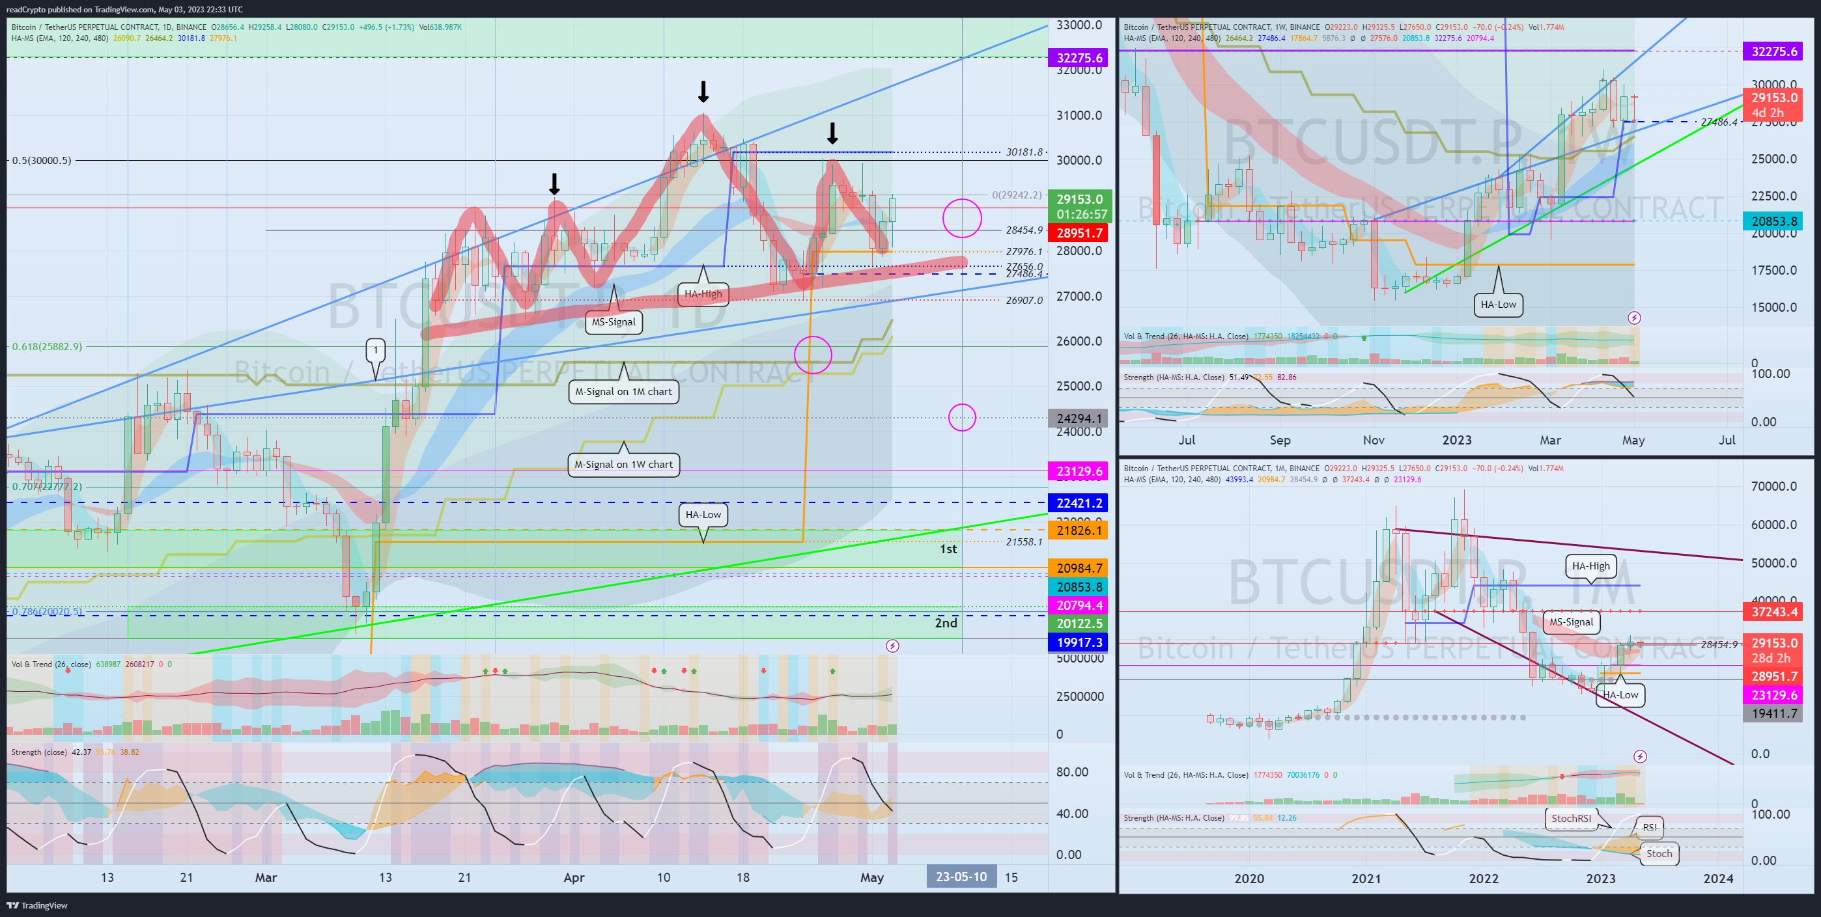Click the 28454.9 price line label on the monthly chart
The height and width of the screenshot is (917, 1821).
coord(1719,645)
